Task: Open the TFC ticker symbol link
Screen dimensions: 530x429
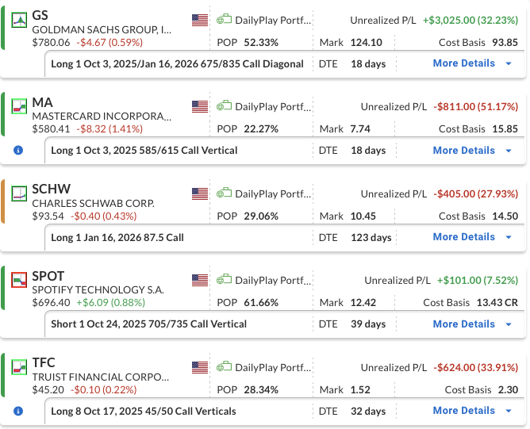Action: pos(44,364)
